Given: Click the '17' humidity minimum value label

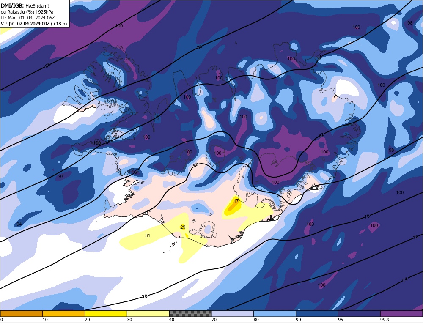Looking at the screenshot, I should (236, 201).
